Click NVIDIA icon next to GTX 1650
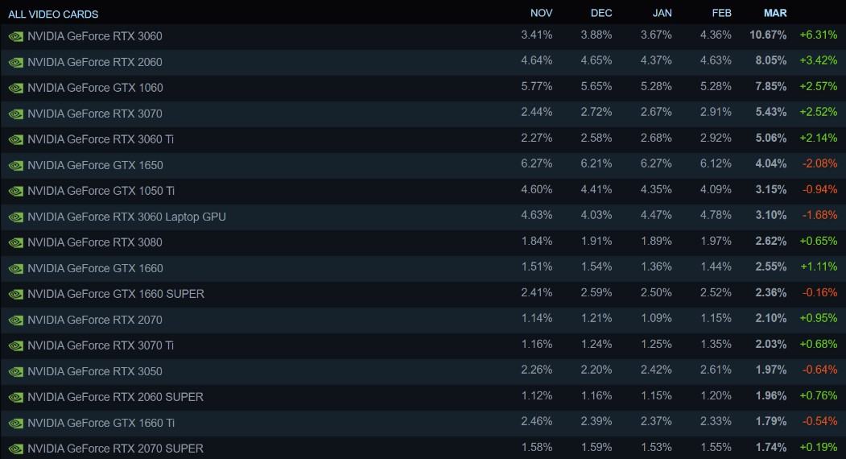 coord(16,165)
